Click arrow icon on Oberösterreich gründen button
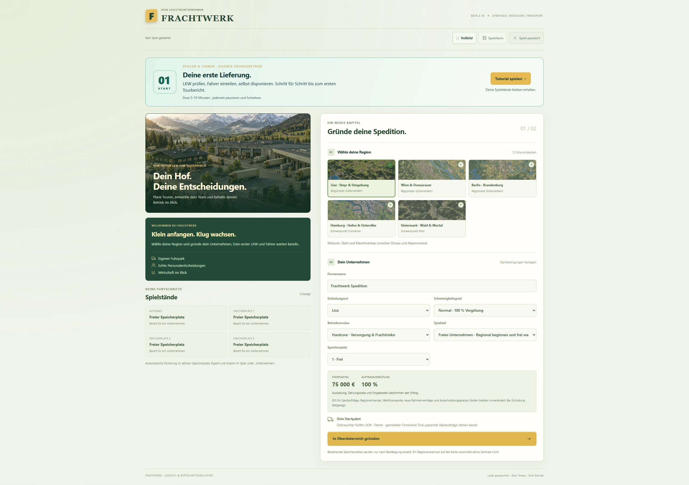Viewport: 689px width, 485px height. (529, 439)
